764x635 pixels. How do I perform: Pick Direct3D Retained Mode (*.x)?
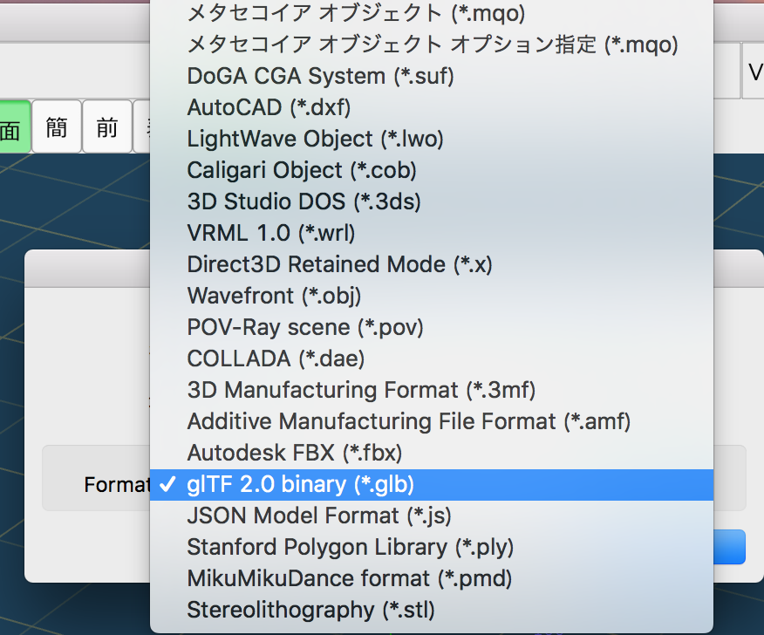pyautogui.click(x=432, y=264)
